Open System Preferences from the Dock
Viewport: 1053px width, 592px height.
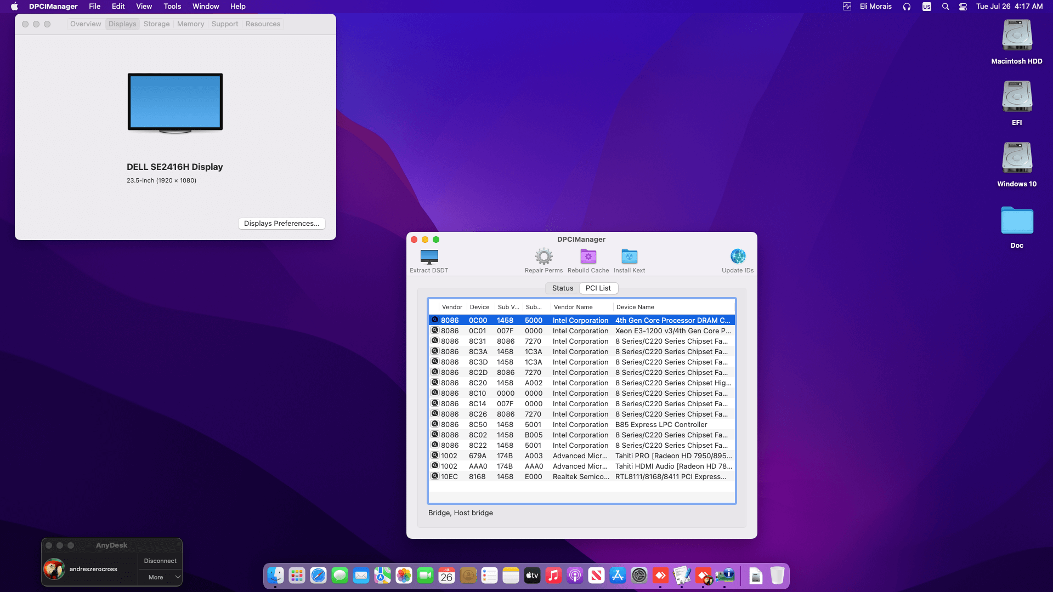(x=639, y=576)
